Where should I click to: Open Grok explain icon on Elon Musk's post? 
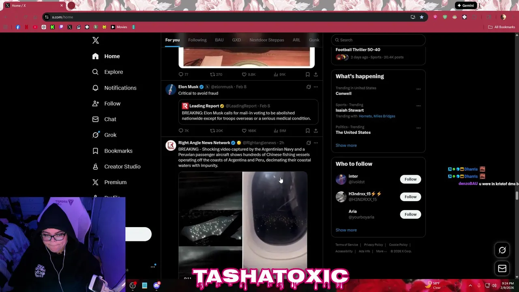point(309,87)
